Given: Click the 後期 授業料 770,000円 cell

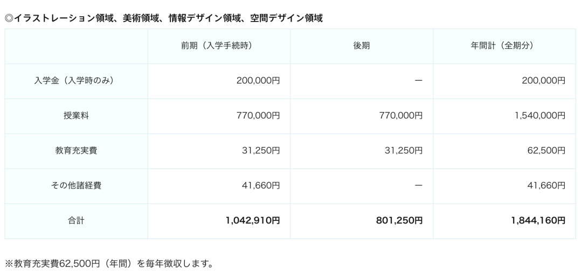Looking at the screenshot, I should (362, 116).
